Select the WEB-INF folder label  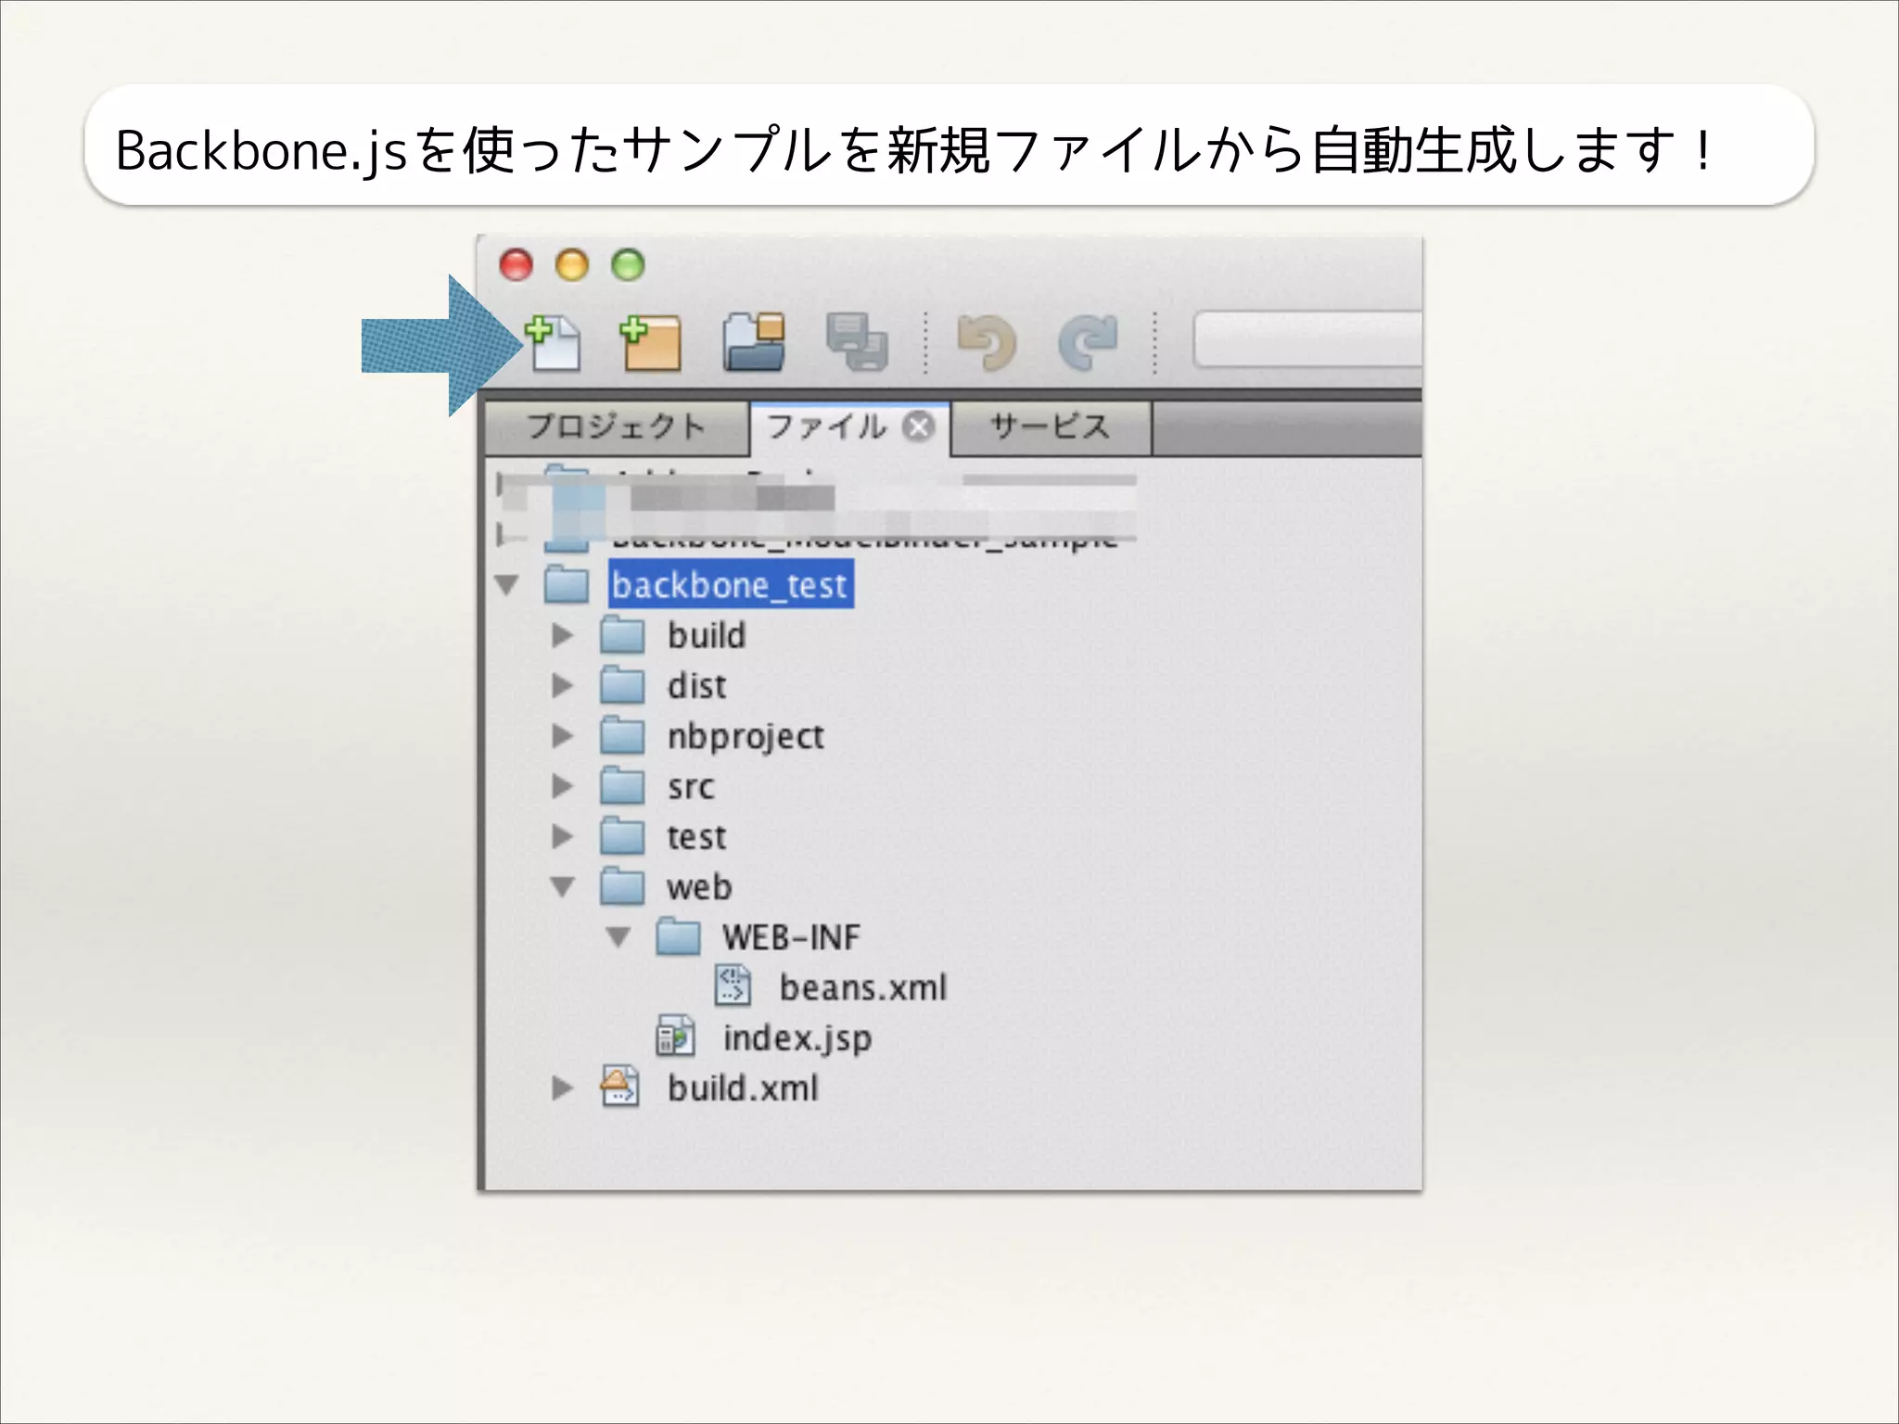[x=792, y=937]
